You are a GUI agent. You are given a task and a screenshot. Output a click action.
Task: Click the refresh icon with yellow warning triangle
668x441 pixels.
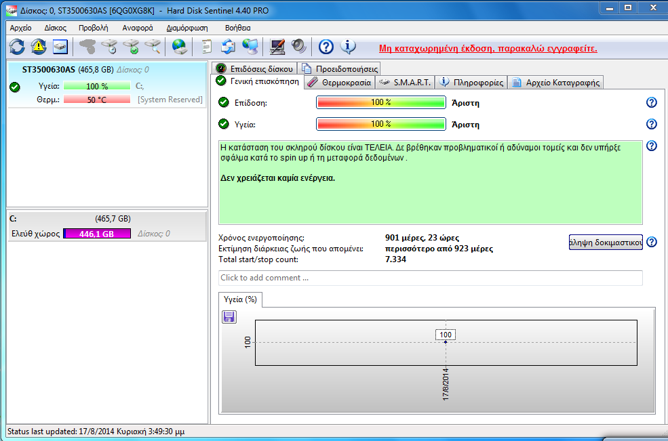(x=39, y=46)
